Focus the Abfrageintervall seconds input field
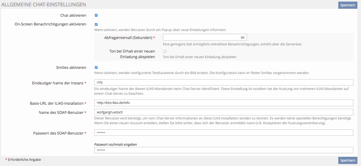This screenshot has width=361, height=166. tap(202, 37)
